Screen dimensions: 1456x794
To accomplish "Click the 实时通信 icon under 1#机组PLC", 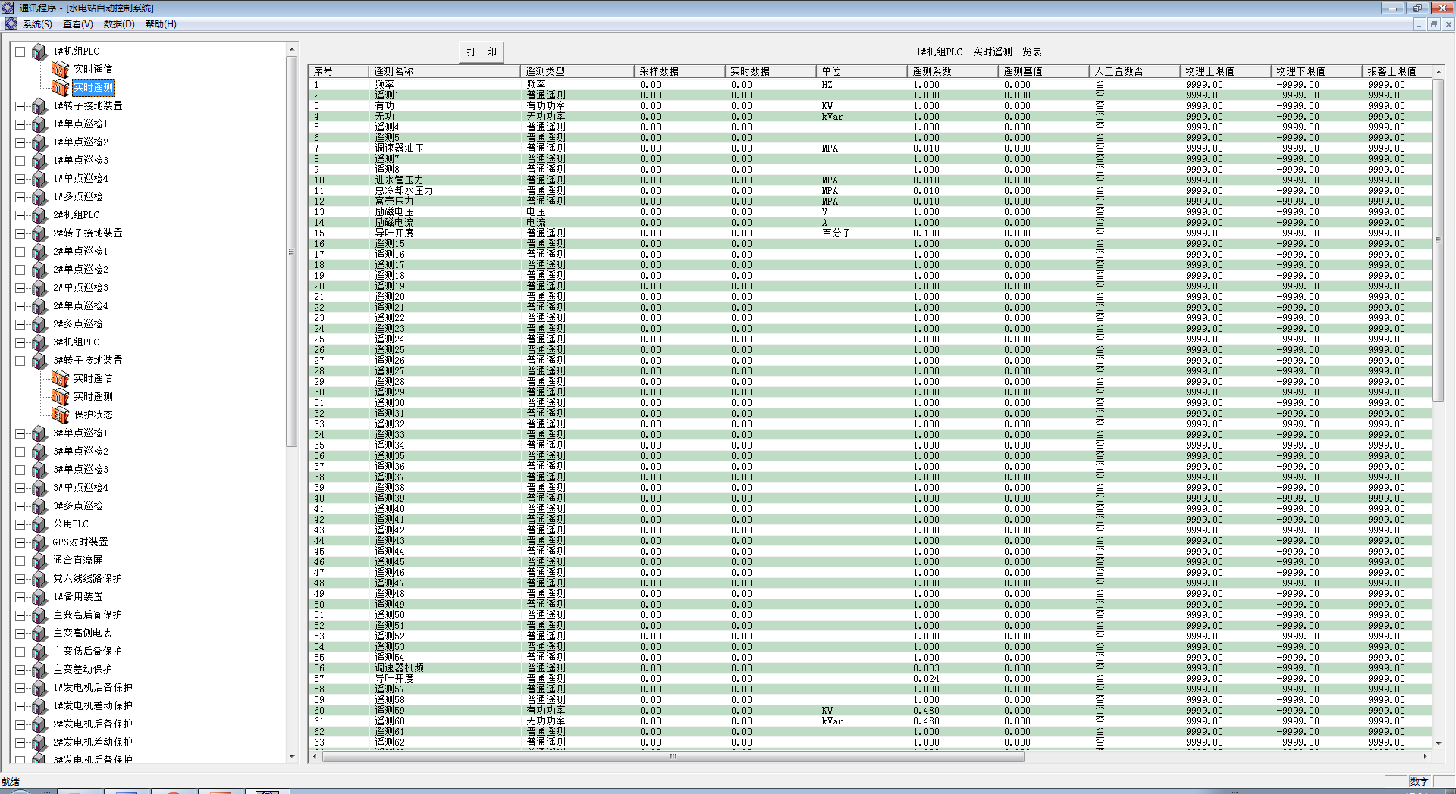I will pyautogui.click(x=60, y=70).
